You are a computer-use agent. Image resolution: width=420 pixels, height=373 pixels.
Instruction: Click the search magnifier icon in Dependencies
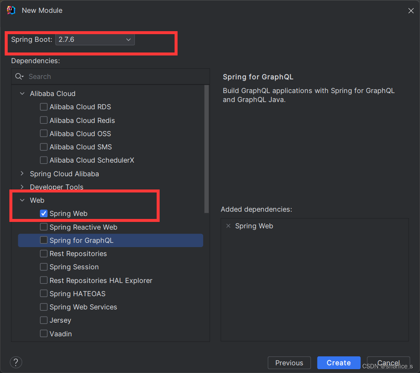pos(17,76)
